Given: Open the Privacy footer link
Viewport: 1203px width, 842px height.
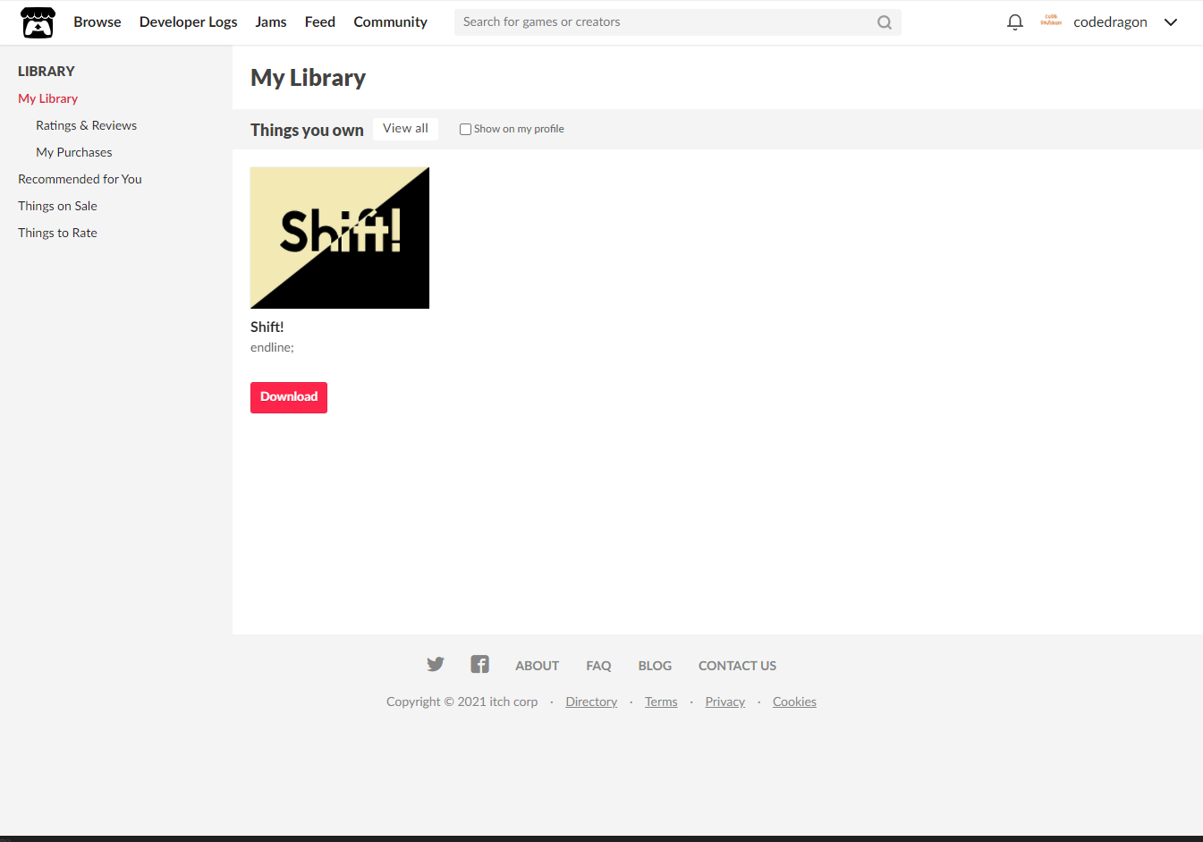Looking at the screenshot, I should tap(725, 702).
